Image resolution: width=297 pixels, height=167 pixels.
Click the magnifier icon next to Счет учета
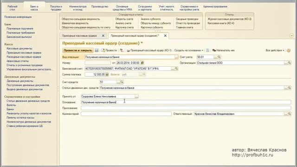219,57
